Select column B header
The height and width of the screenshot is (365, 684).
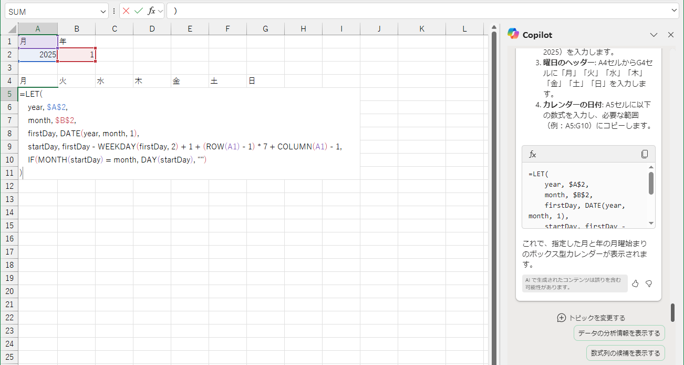[77, 29]
